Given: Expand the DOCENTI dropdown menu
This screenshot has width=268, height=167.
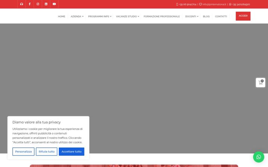Looking at the screenshot, I should point(192,16).
